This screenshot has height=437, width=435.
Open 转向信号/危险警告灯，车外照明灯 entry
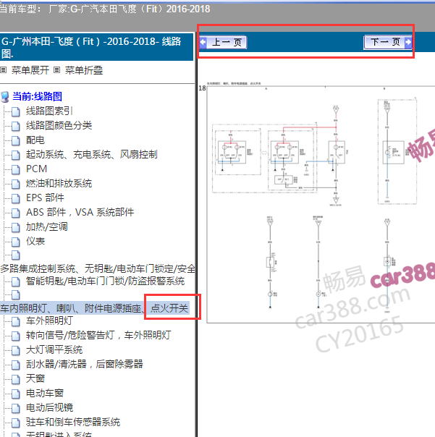(98, 335)
